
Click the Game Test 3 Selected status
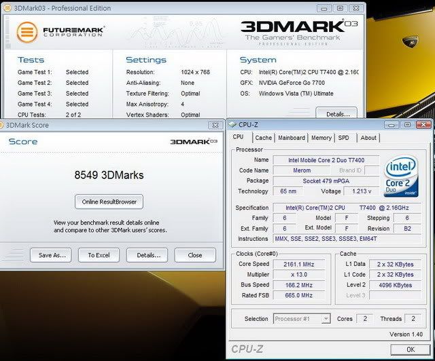coord(77,94)
